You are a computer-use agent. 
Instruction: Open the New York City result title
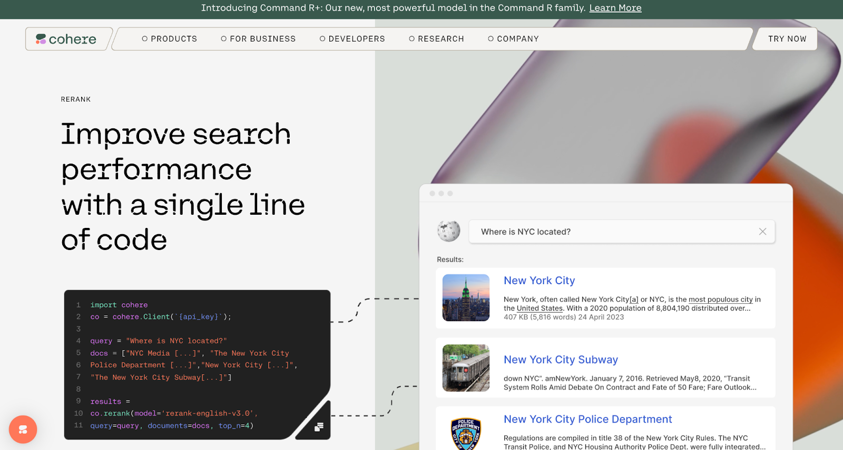click(x=539, y=281)
